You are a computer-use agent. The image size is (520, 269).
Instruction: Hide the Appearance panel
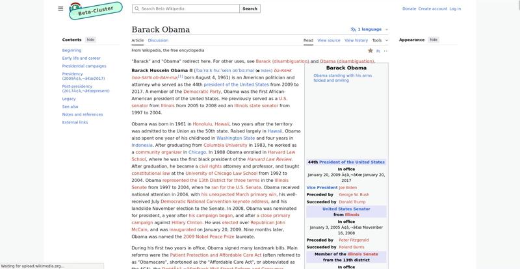[x=433, y=40]
